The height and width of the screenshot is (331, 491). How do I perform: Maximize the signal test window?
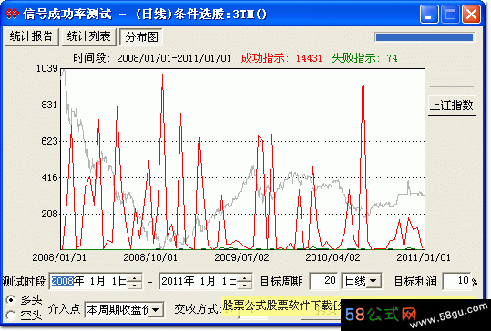tap(450, 15)
